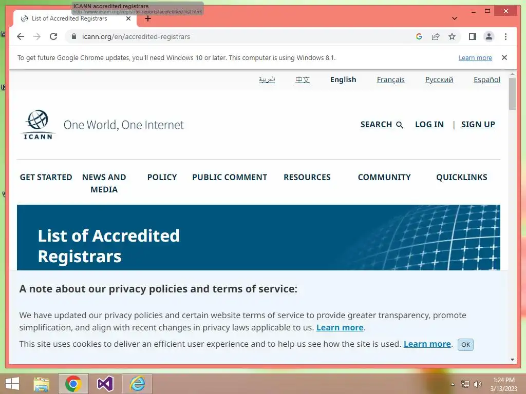
Task: Click the scrollbar down arrow
Action: [x=512, y=360]
